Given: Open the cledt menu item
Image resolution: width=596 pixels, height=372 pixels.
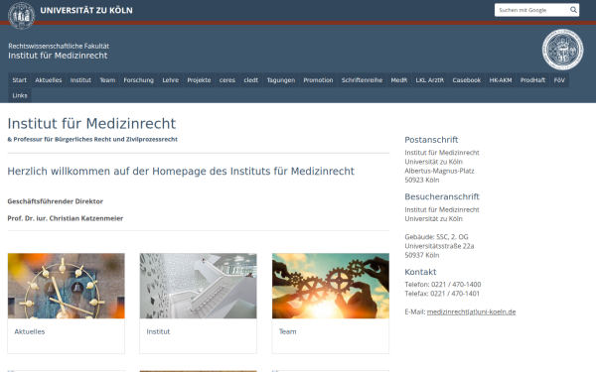Looking at the screenshot, I should click(x=251, y=80).
